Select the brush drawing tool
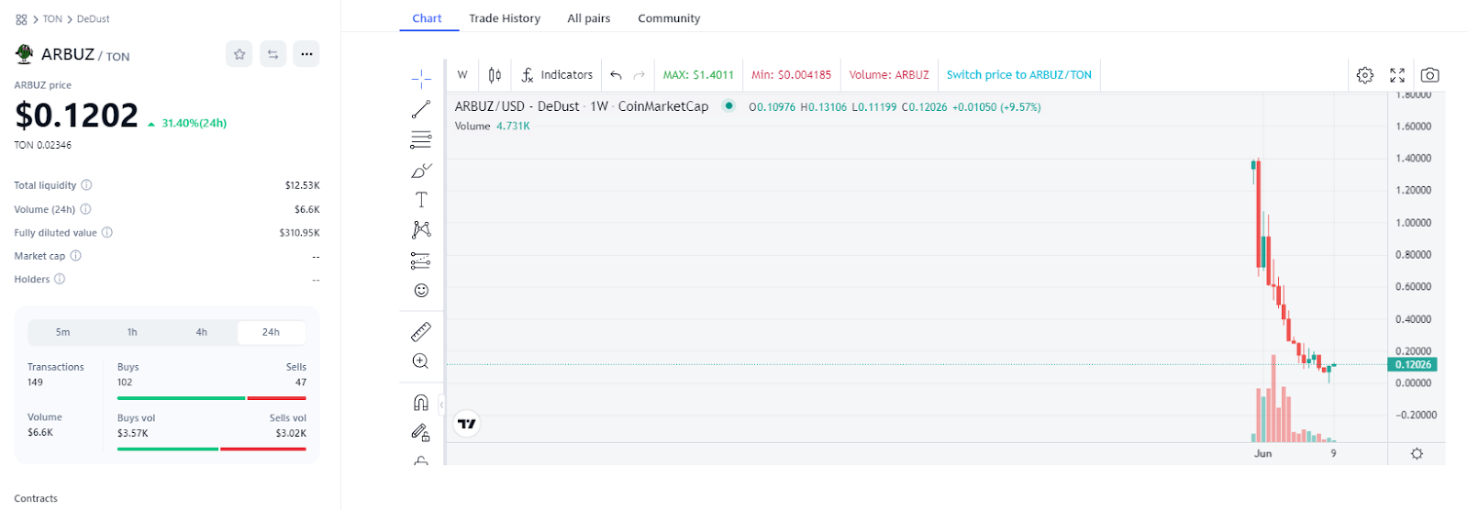Screen dimensions: 1468x510 point(421,171)
